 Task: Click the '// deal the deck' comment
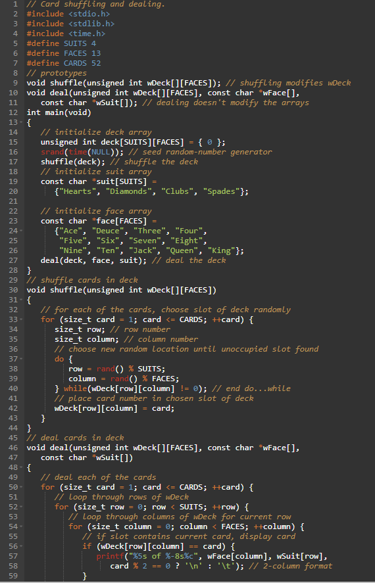(189, 260)
